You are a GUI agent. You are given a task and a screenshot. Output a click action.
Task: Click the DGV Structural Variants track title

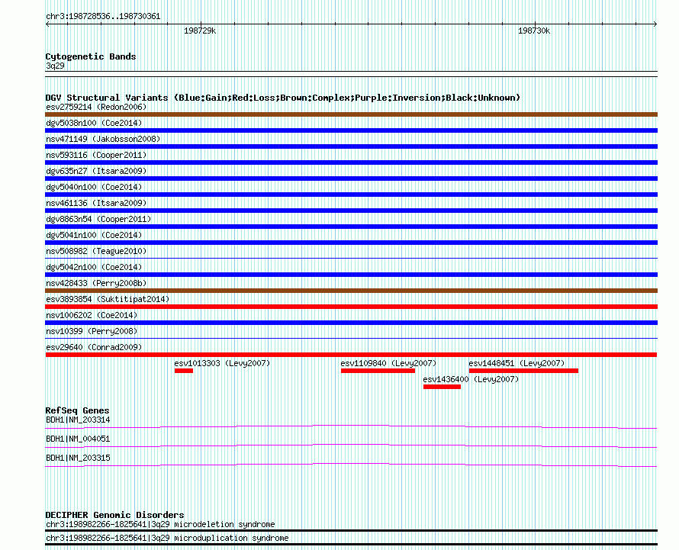click(283, 98)
